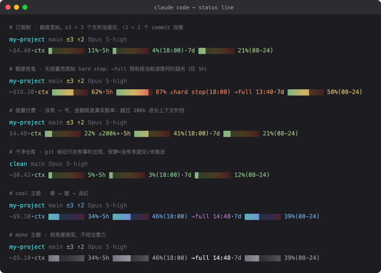This screenshot has width=381, height=273.
Task: Click the comment '# cool 主题'
Action: pos(49,193)
